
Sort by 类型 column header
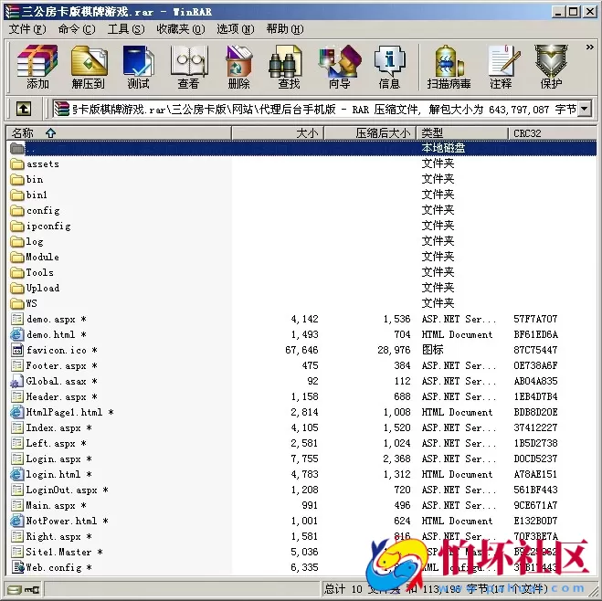point(462,133)
